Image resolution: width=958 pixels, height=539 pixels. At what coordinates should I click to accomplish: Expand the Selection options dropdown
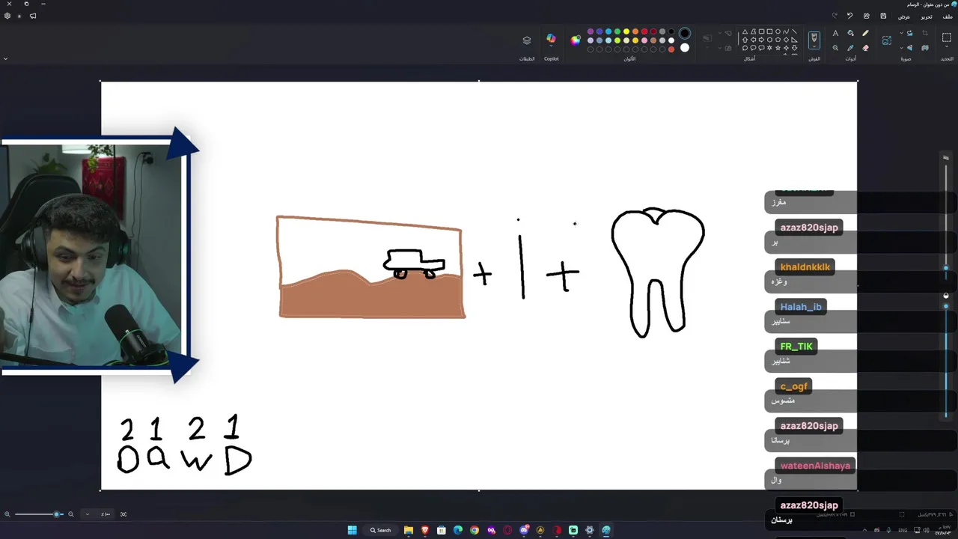point(947,46)
